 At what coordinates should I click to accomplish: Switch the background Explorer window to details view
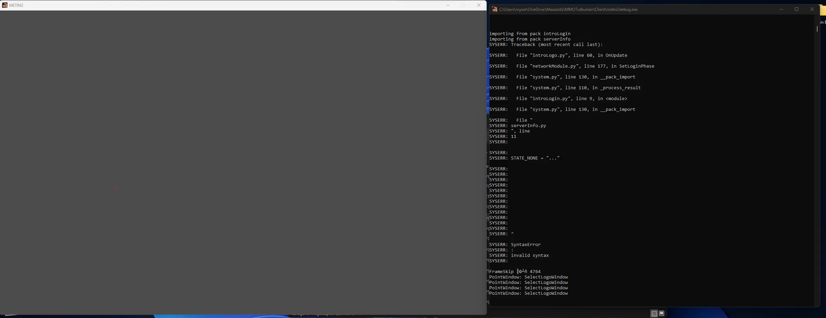click(x=654, y=313)
